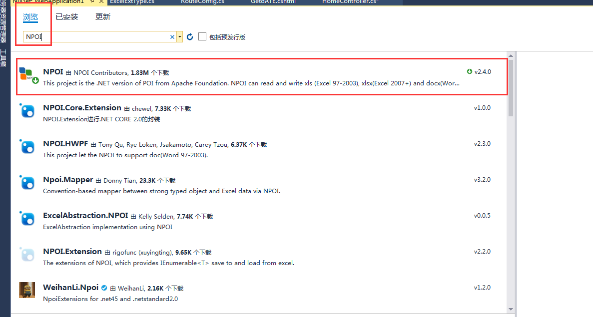Screen dimensions: 593x317
Task: Click the NPOI.HWPF package icon
Action: click(27, 147)
